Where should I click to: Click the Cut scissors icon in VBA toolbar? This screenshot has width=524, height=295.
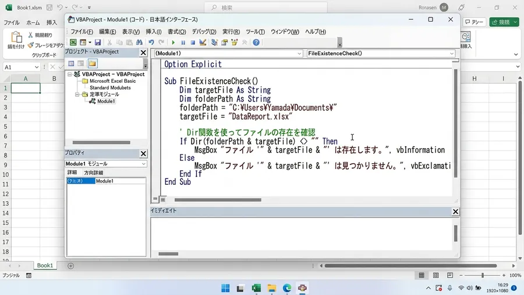pos(109,43)
